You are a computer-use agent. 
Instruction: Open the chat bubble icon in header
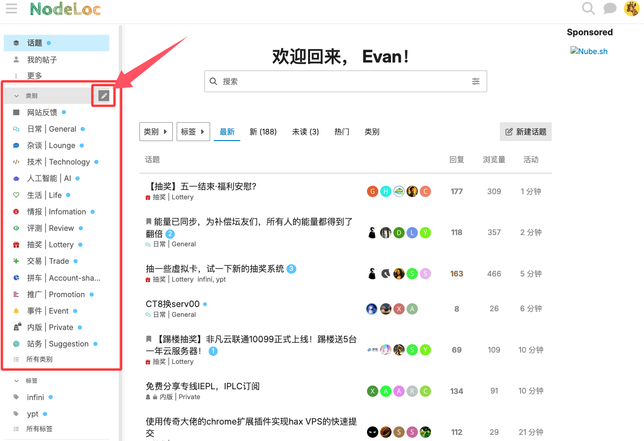pyautogui.click(x=610, y=8)
